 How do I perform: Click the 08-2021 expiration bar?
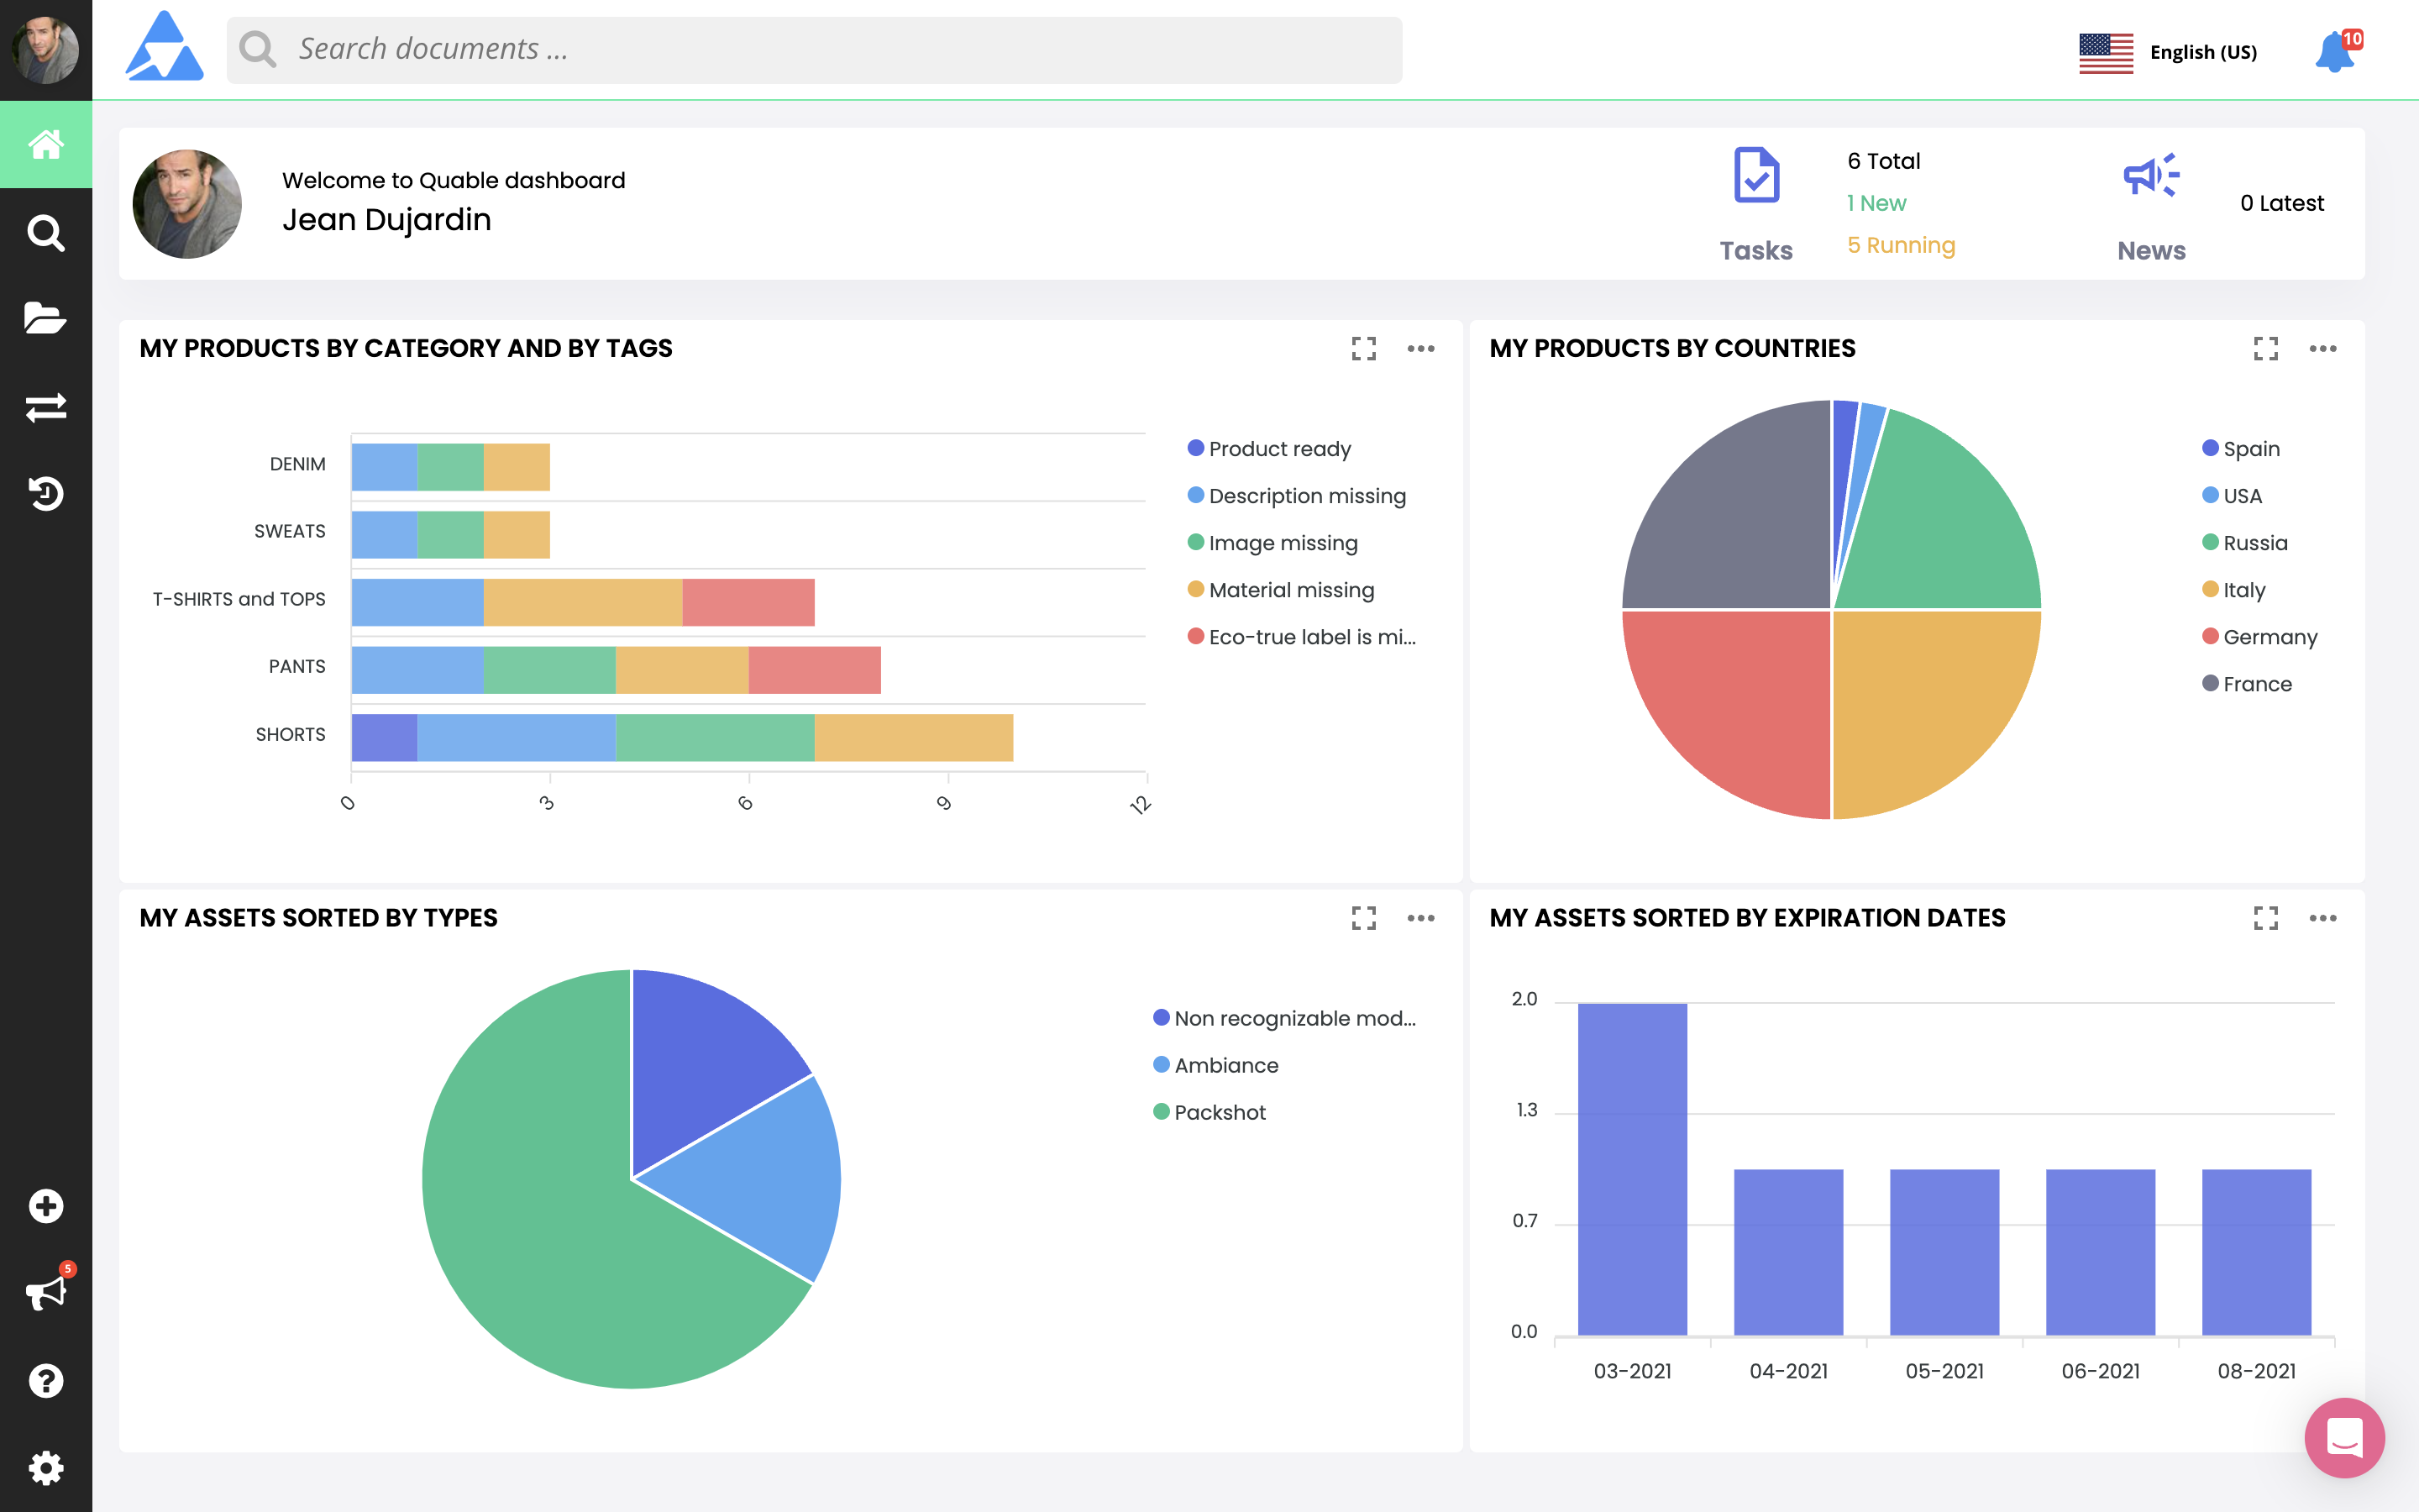(2256, 1252)
